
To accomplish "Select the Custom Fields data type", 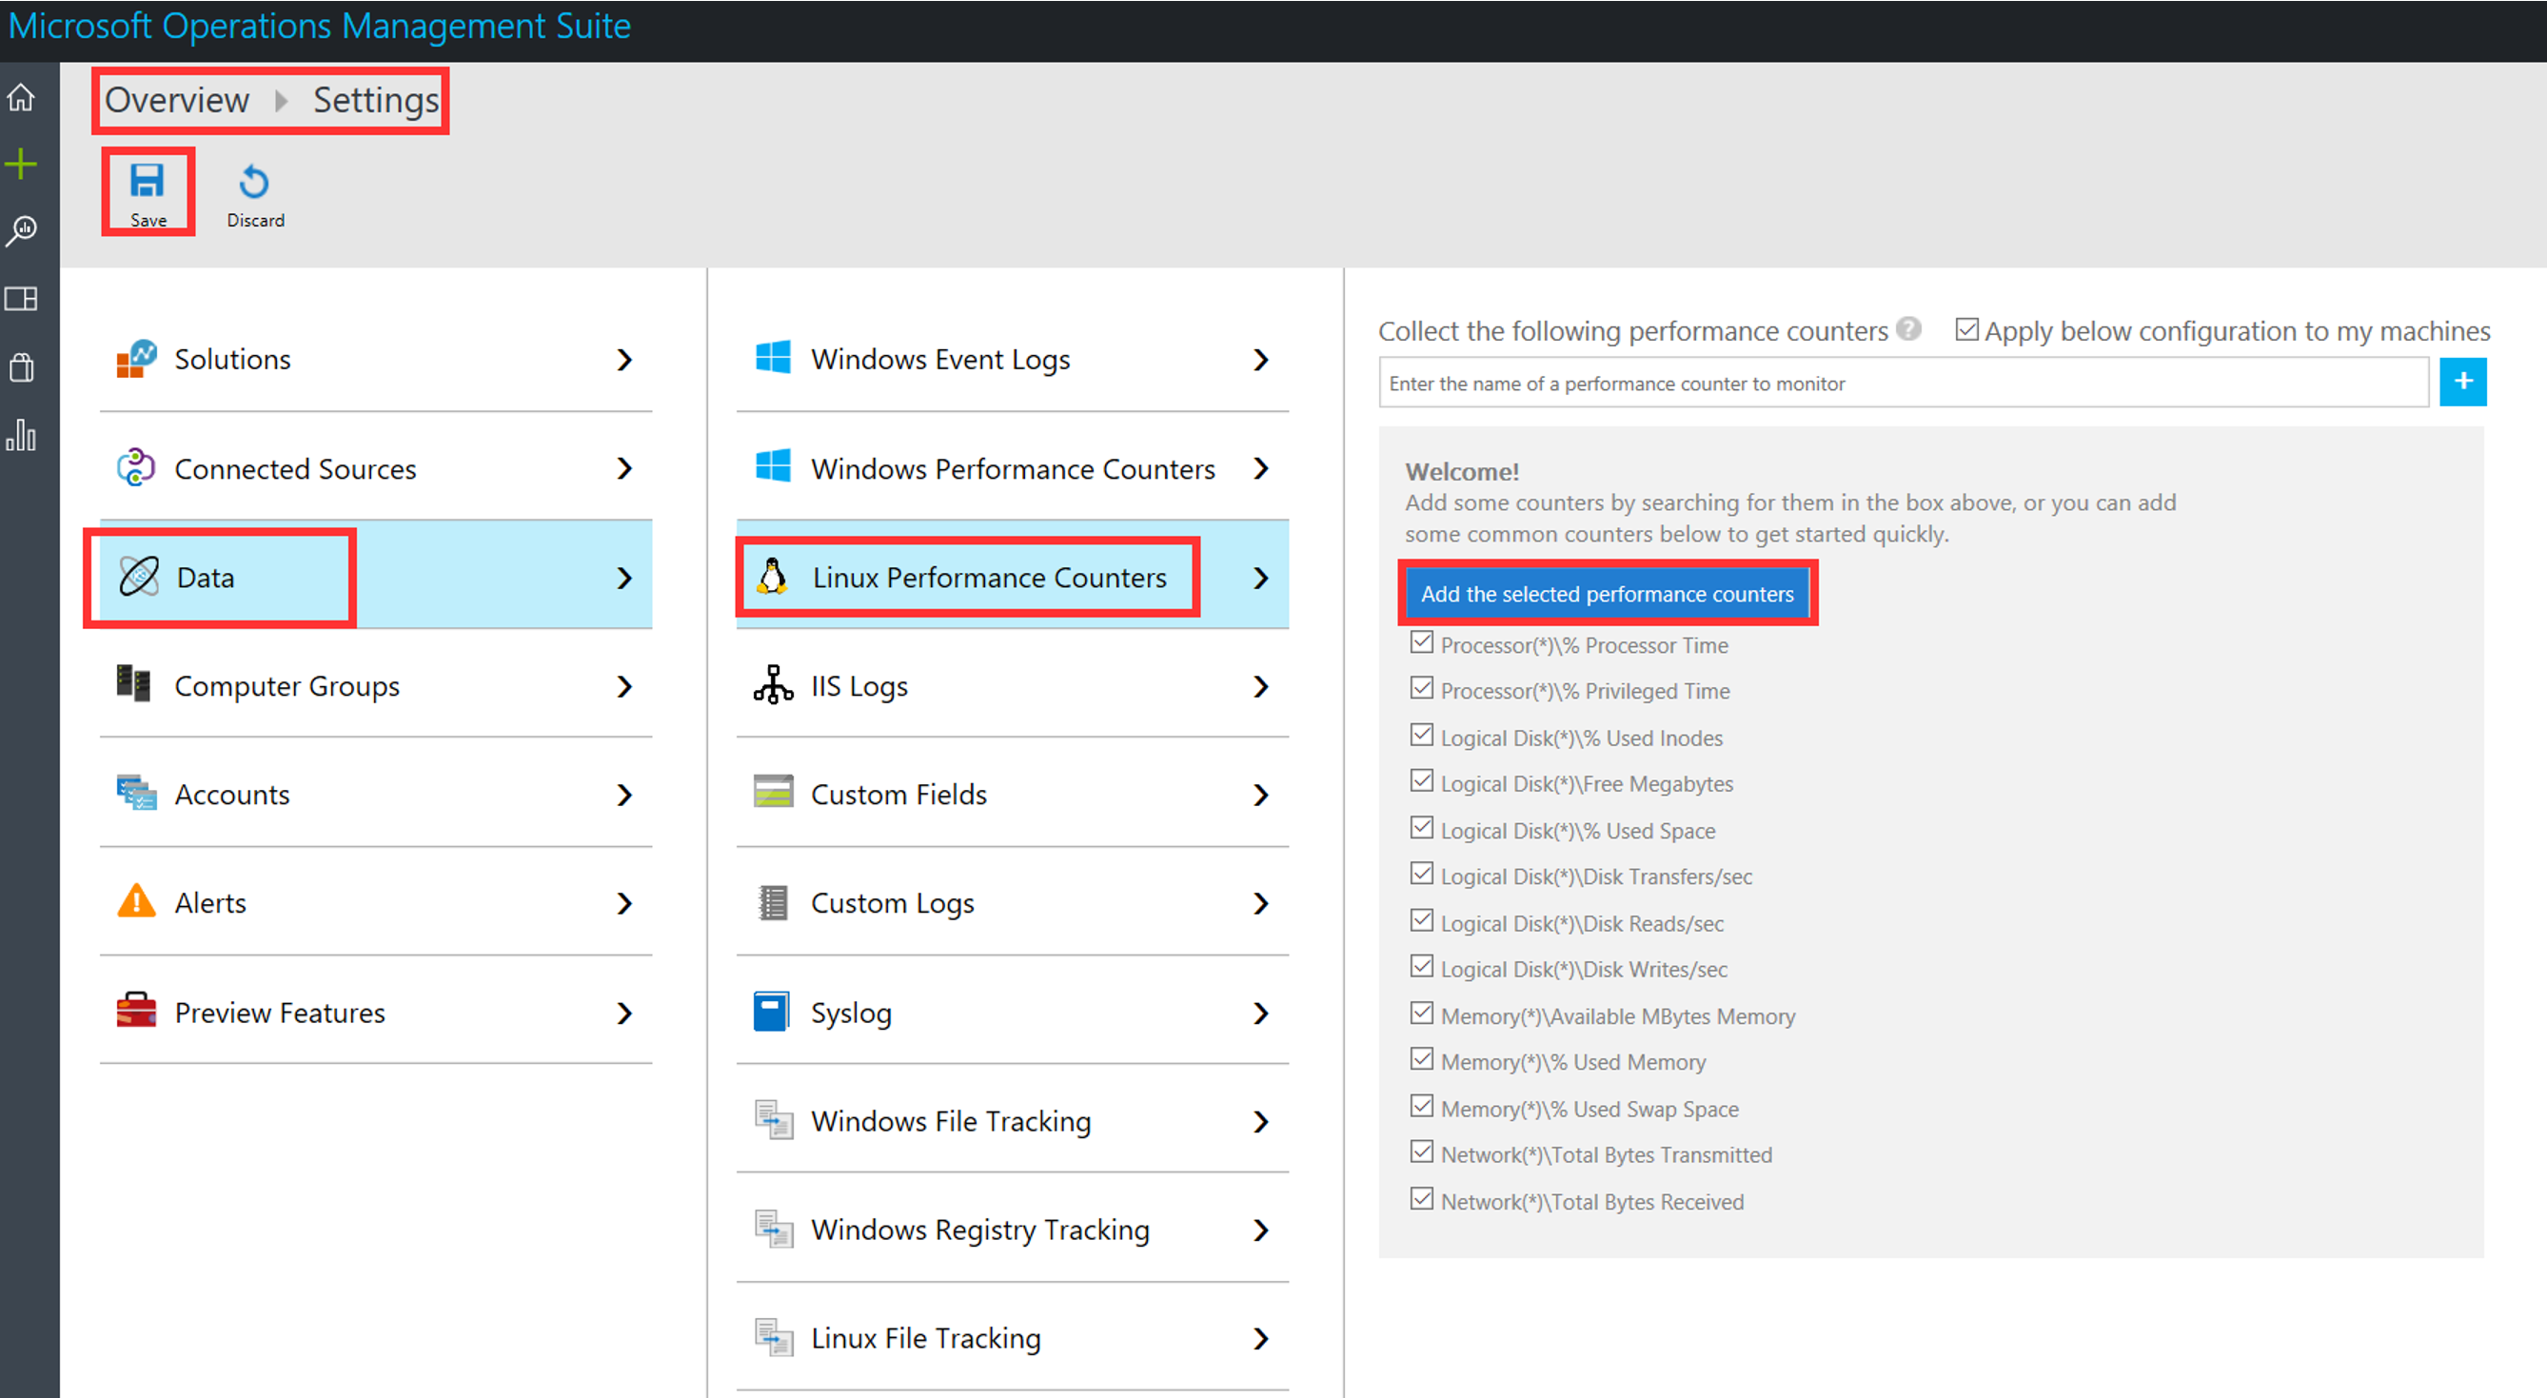I will pyautogui.click(x=1013, y=794).
